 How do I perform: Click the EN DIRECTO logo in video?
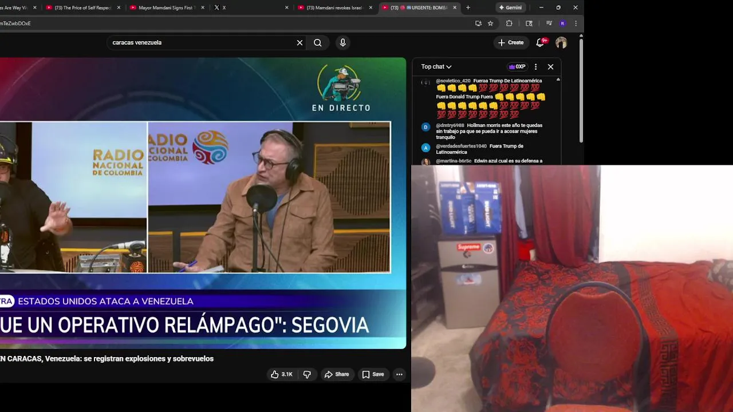click(x=341, y=88)
